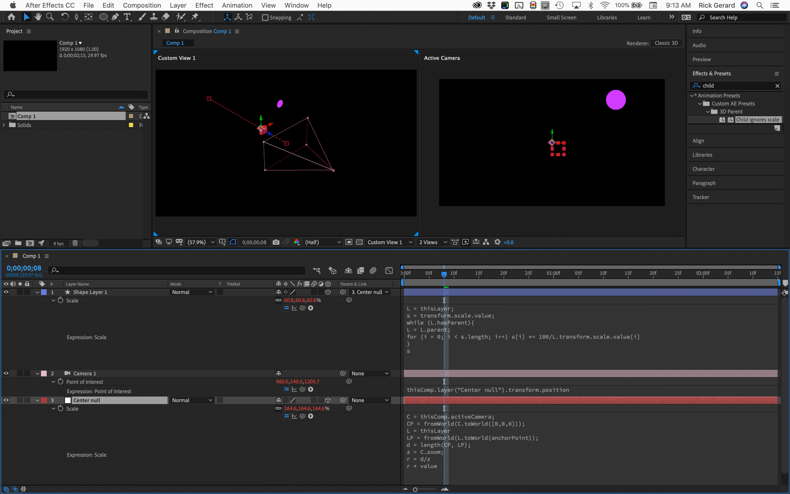Select the Pen tool
790x494 pixels.
(115, 17)
